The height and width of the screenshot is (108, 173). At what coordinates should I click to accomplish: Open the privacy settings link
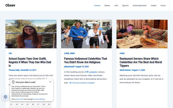(39, 99)
